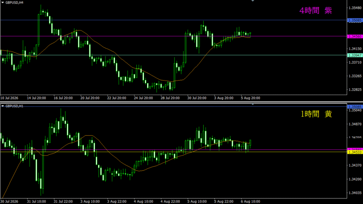Click the 1.34035 price scale value
The image size is (363, 204).
355,193
